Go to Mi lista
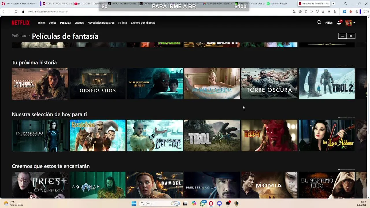 click(x=123, y=23)
